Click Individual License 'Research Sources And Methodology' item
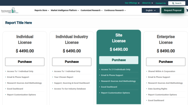The image size is (188, 105). coord(24,83)
